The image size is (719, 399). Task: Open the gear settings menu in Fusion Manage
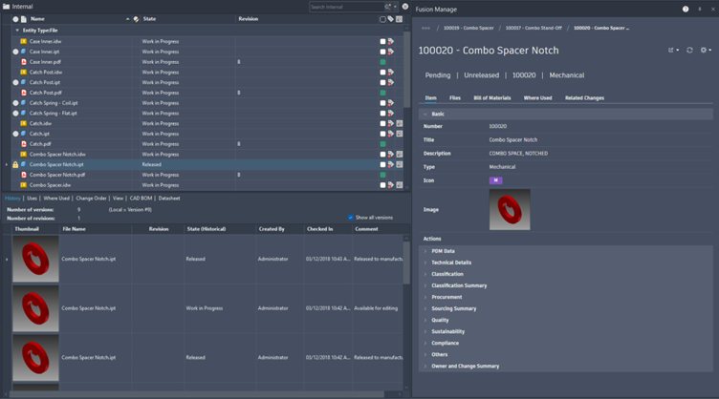(x=704, y=50)
